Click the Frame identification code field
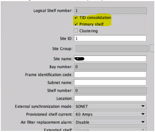The image size is (155, 132). [110, 74]
